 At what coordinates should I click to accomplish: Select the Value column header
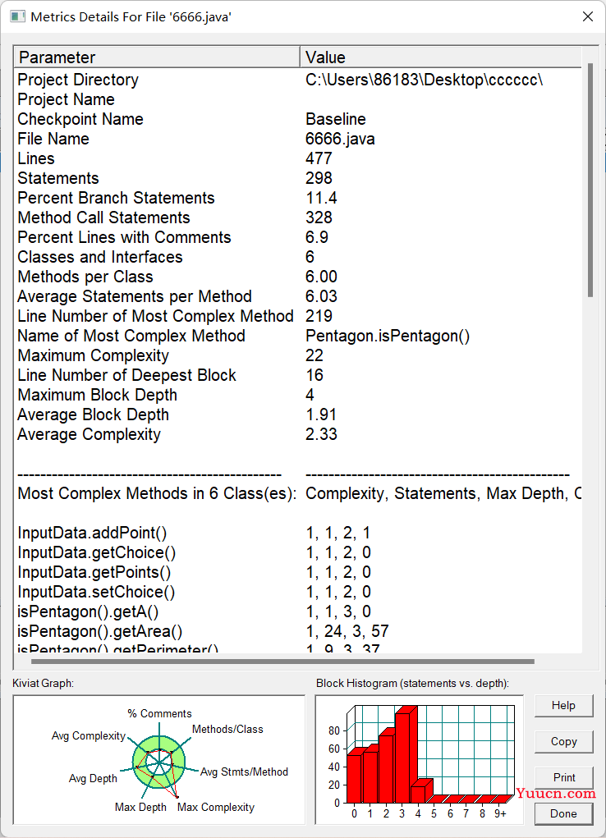pyautogui.click(x=441, y=57)
